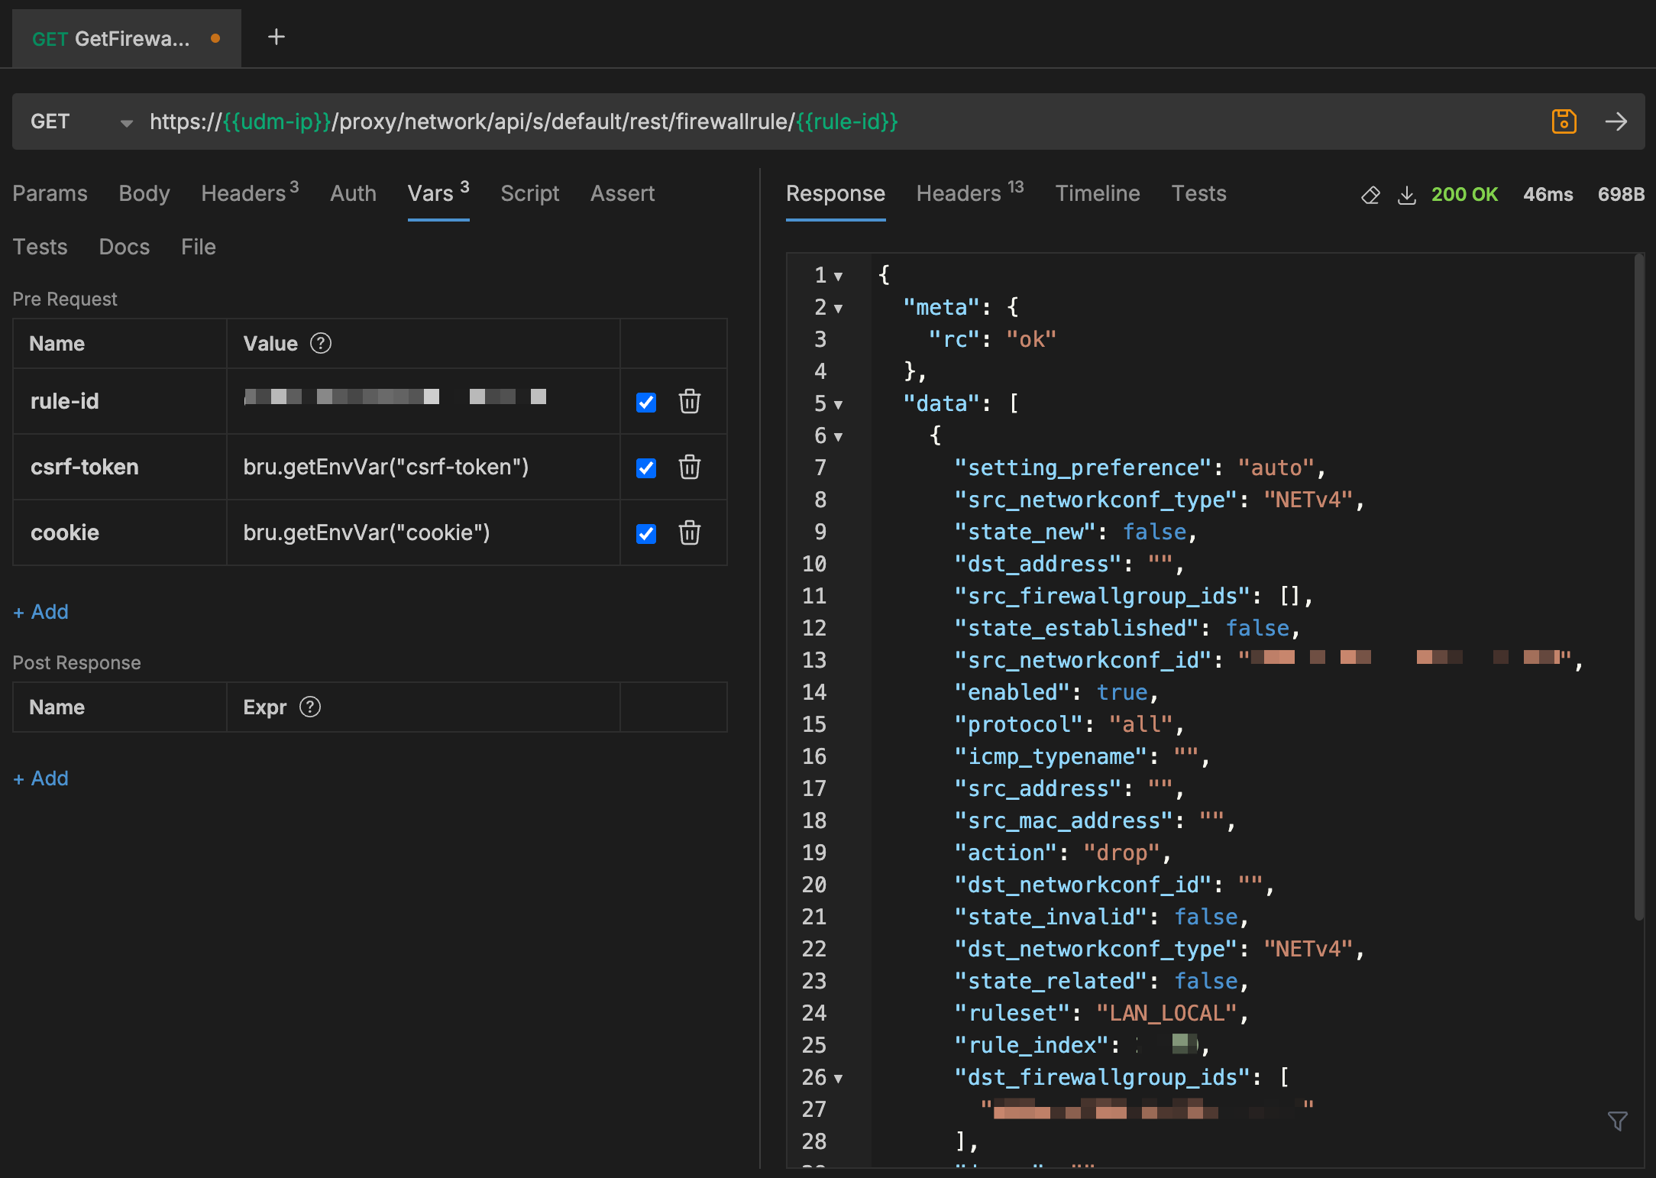
Task: Disable the csrf-token variable checkbox
Action: (x=646, y=468)
